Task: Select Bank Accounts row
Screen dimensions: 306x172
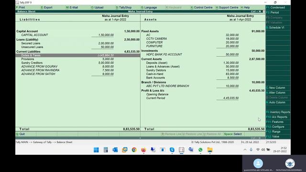Action: click(x=203, y=77)
